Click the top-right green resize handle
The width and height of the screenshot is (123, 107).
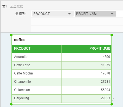click(112, 35)
